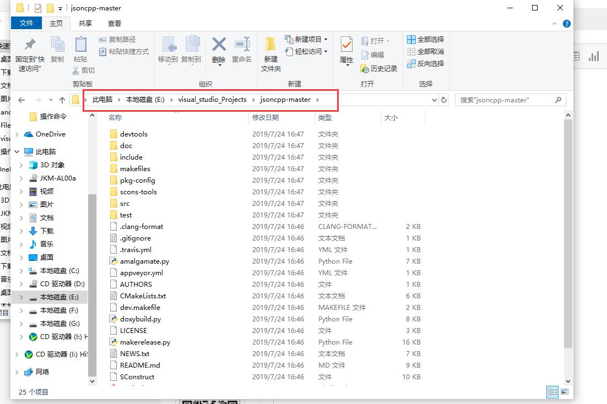Click the 删除 delete icon
Viewport: 607px width, 404px height.
[x=218, y=50]
